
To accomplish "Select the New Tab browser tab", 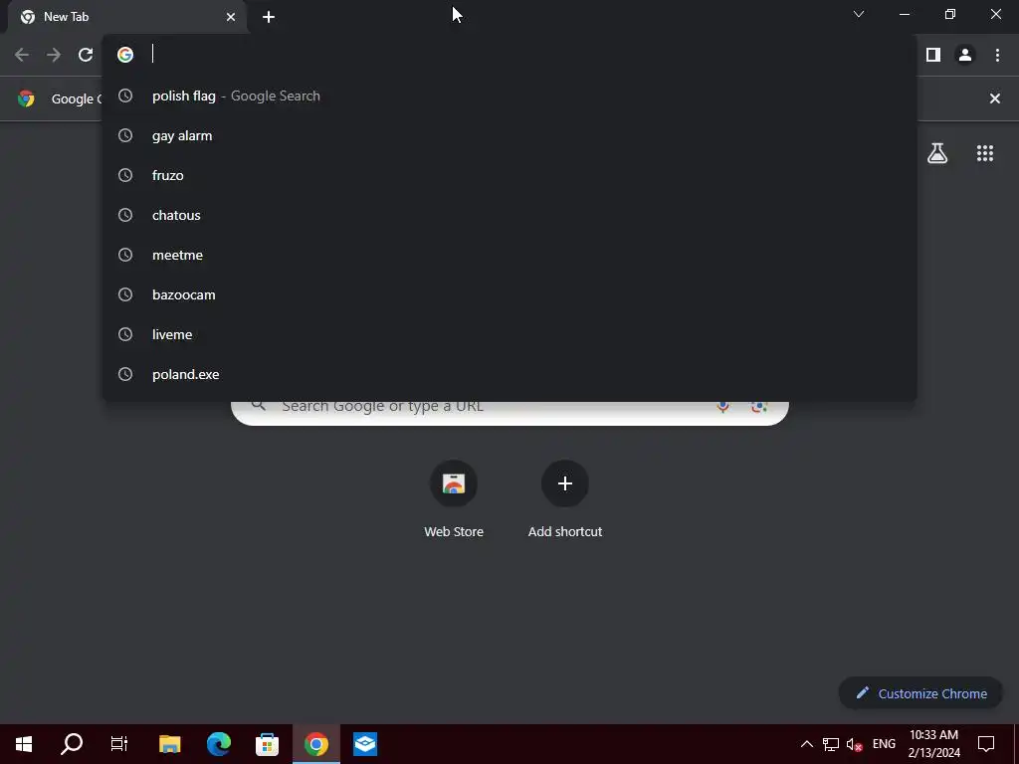I will tap(127, 17).
